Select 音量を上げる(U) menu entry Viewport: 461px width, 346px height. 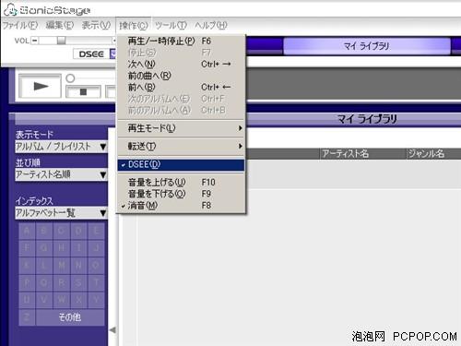click(x=181, y=183)
